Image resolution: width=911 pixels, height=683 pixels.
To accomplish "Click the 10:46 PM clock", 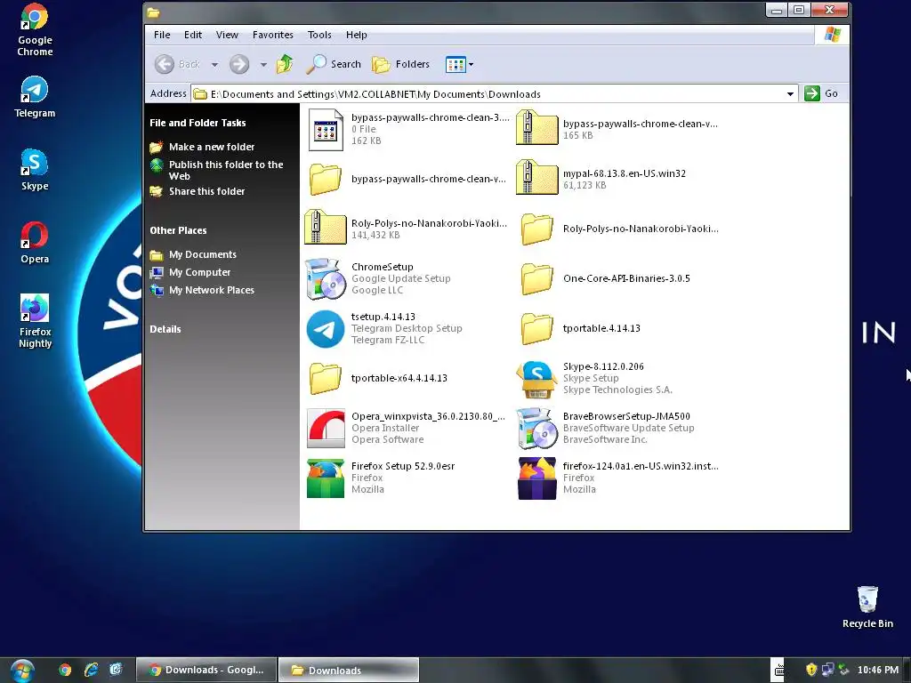I will [x=878, y=670].
